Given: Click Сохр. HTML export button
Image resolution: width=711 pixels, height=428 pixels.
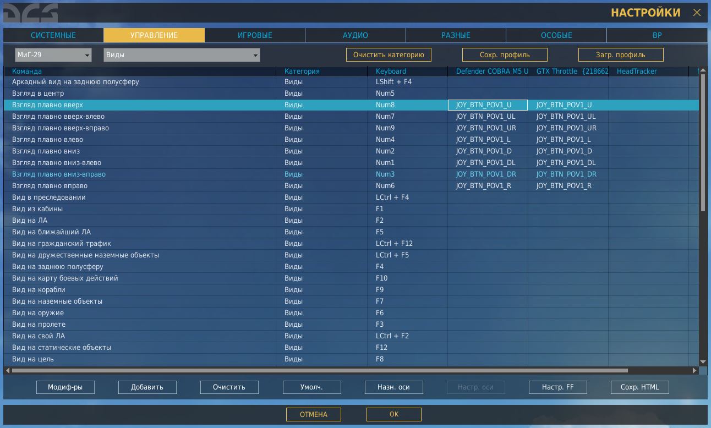Looking at the screenshot, I should pyautogui.click(x=640, y=387).
